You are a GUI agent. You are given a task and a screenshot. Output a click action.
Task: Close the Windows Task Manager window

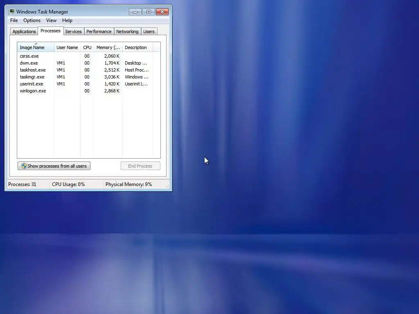coord(162,12)
